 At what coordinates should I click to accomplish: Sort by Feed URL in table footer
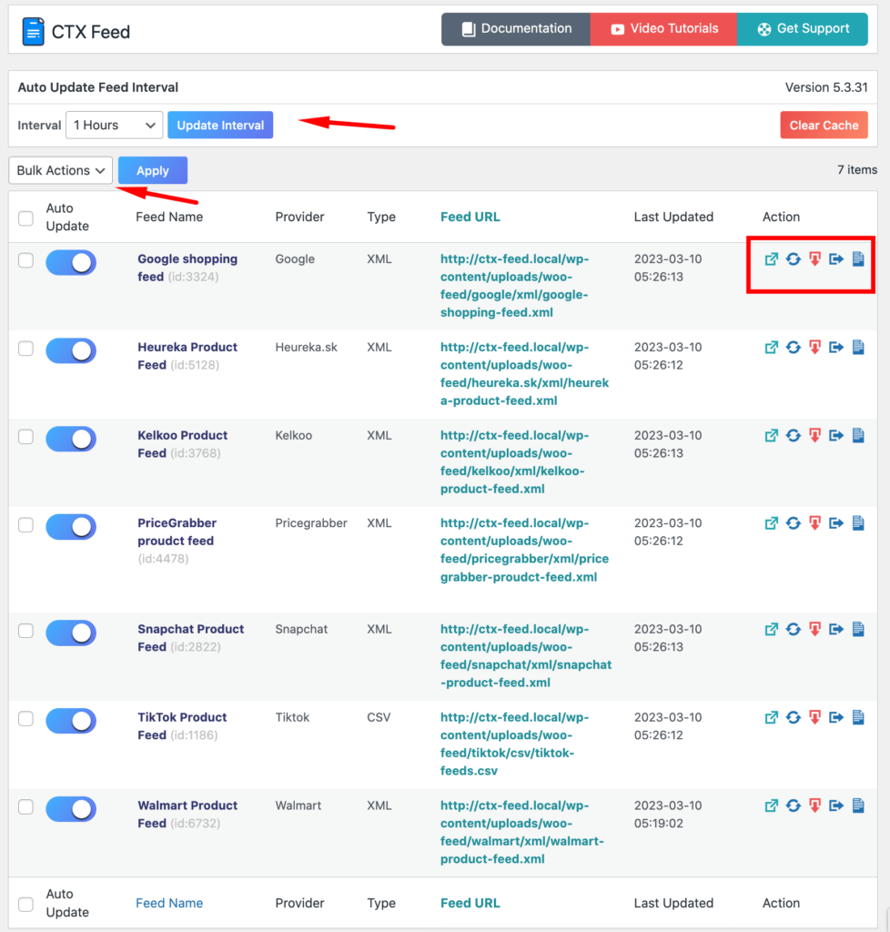[x=470, y=903]
